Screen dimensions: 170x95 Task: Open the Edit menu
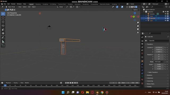[x=8, y=4]
